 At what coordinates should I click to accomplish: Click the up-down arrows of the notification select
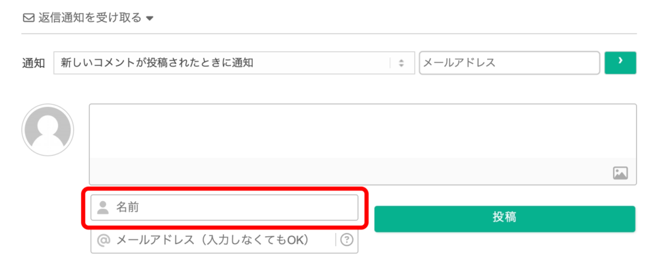[x=401, y=63]
